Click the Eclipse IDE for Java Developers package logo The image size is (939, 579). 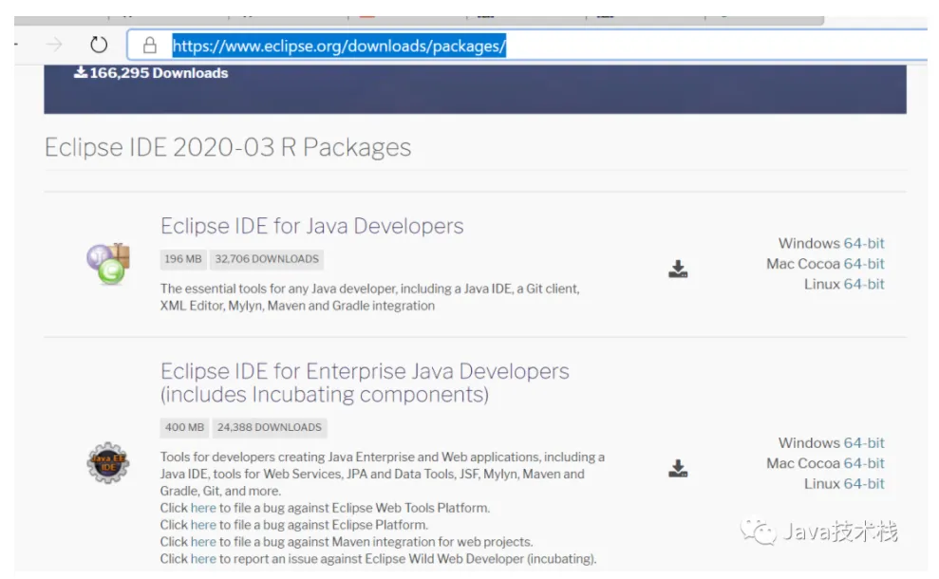[x=107, y=265]
